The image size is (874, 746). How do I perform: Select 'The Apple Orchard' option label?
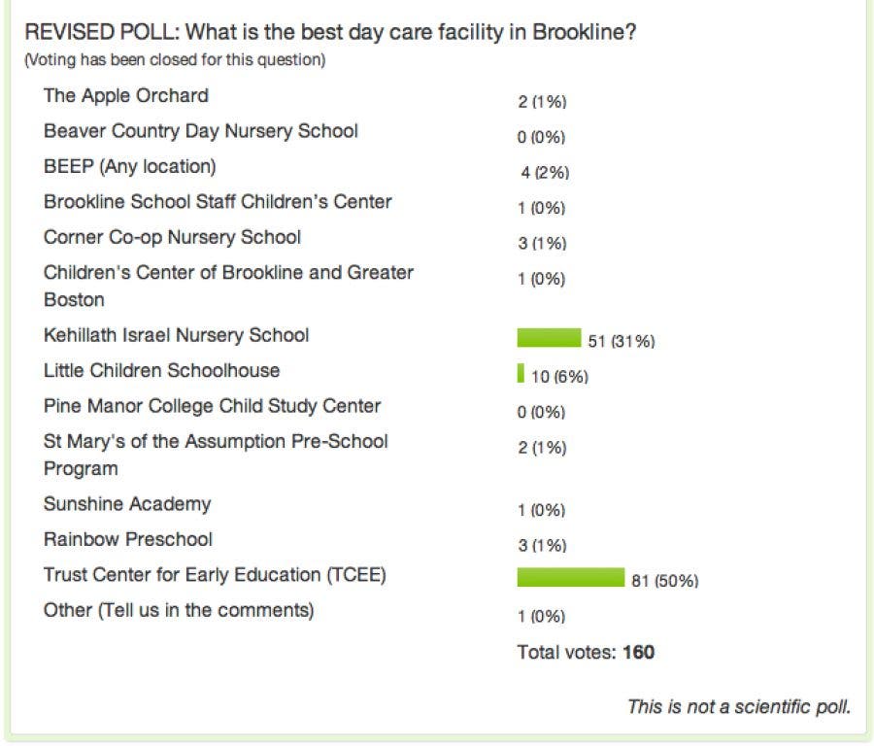coord(125,95)
